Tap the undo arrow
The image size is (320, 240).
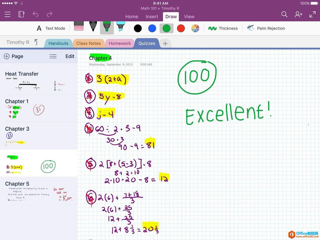[36, 14]
